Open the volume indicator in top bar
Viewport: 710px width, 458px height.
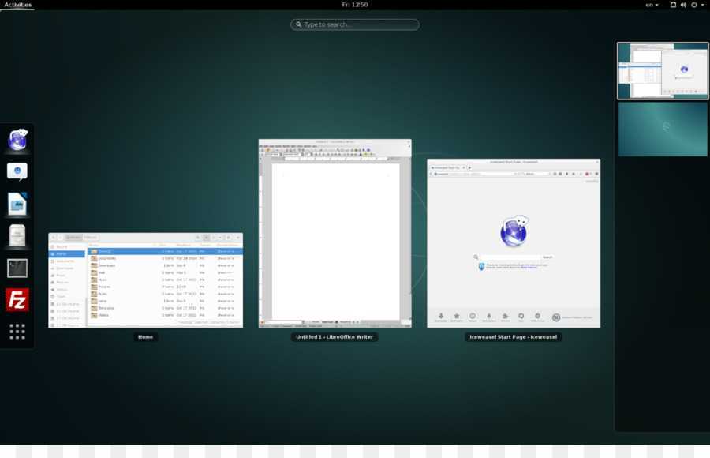tap(683, 5)
